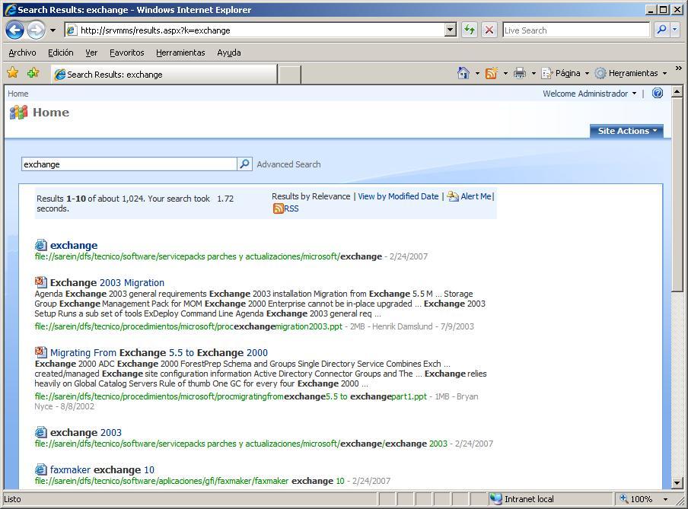
Task: Go back with the browser Back arrow
Action: 15,30
